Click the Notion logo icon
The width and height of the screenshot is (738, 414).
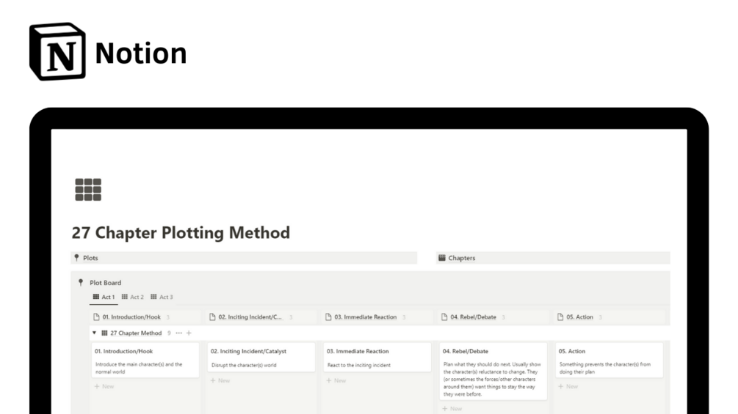pos(57,51)
